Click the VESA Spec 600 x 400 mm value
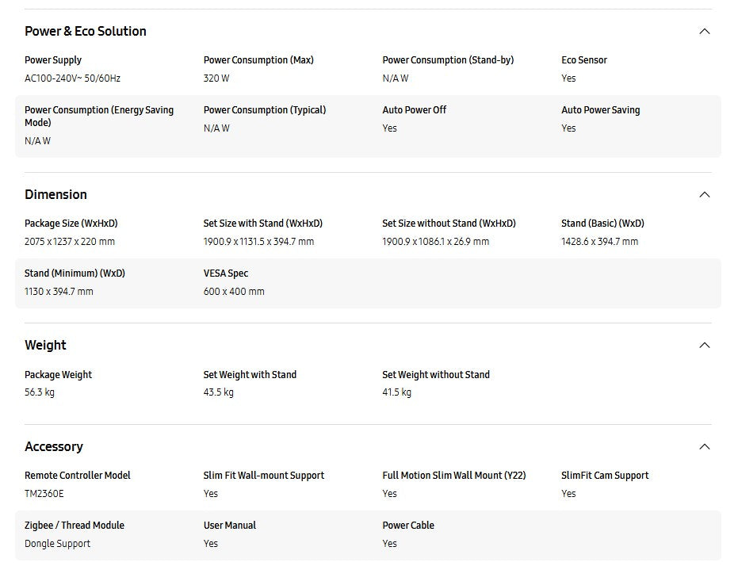 234,292
